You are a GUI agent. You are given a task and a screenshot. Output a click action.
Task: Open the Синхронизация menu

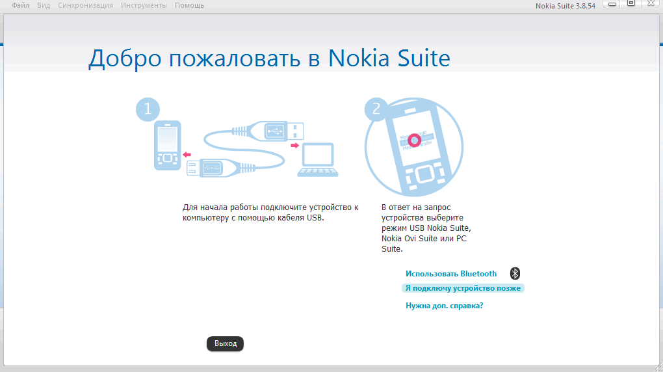pyautogui.click(x=85, y=5)
